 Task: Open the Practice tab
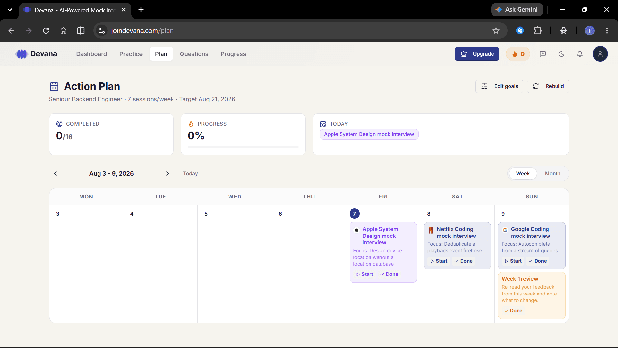[131, 54]
